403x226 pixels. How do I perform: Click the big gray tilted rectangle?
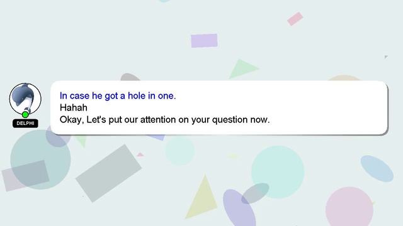tap(108, 173)
